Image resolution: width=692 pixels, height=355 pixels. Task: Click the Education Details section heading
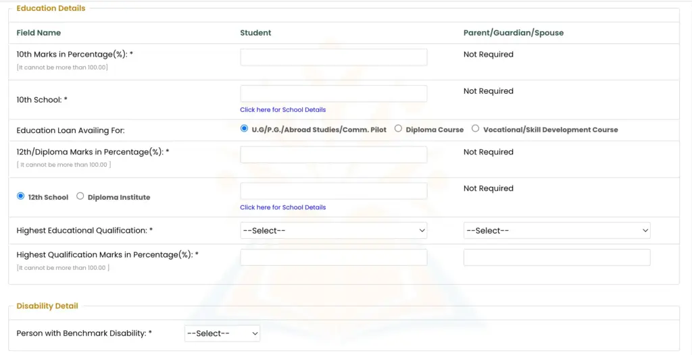click(51, 8)
